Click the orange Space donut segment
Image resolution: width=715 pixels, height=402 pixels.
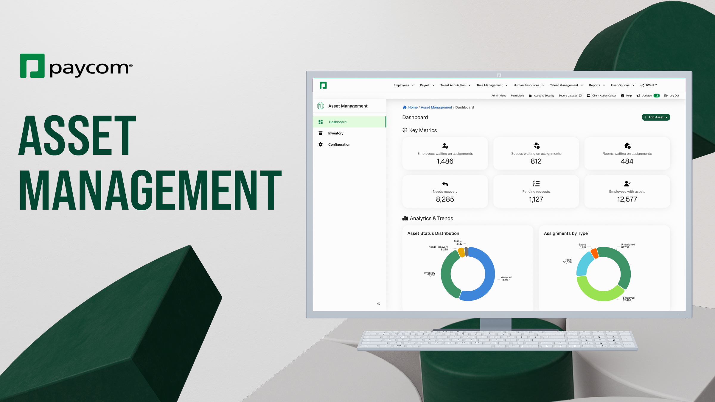pyautogui.click(x=595, y=253)
